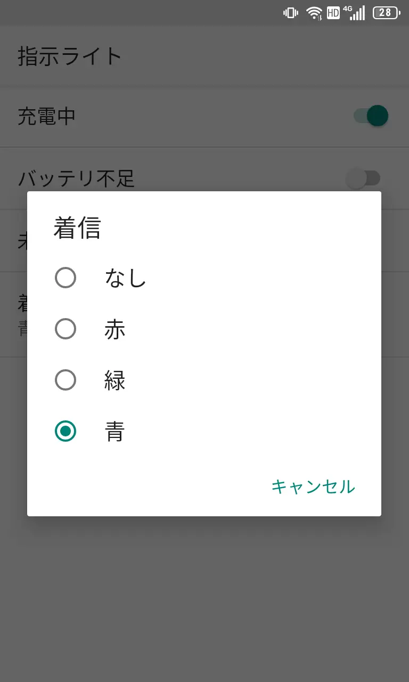This screenshot has width=409, height=682.
Task: Select the なし radio button
Action: [66, 278]
